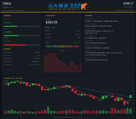136x119 pixels.
Task: Click the Sector Outperform rating label
Action: tap(36, 61)
